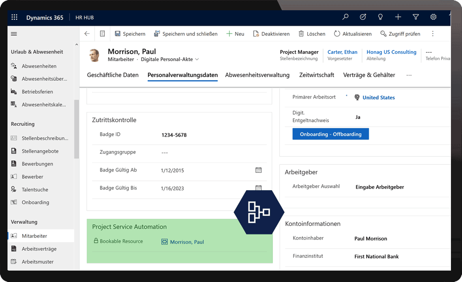The width and height of the screenshot is (462, 282).
Task: Click the sidebar vertical scrollbar thumb
Action: point(77,129)
